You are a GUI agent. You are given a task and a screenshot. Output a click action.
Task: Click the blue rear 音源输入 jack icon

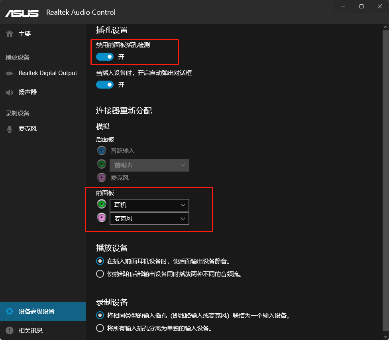tap(102, 151)
